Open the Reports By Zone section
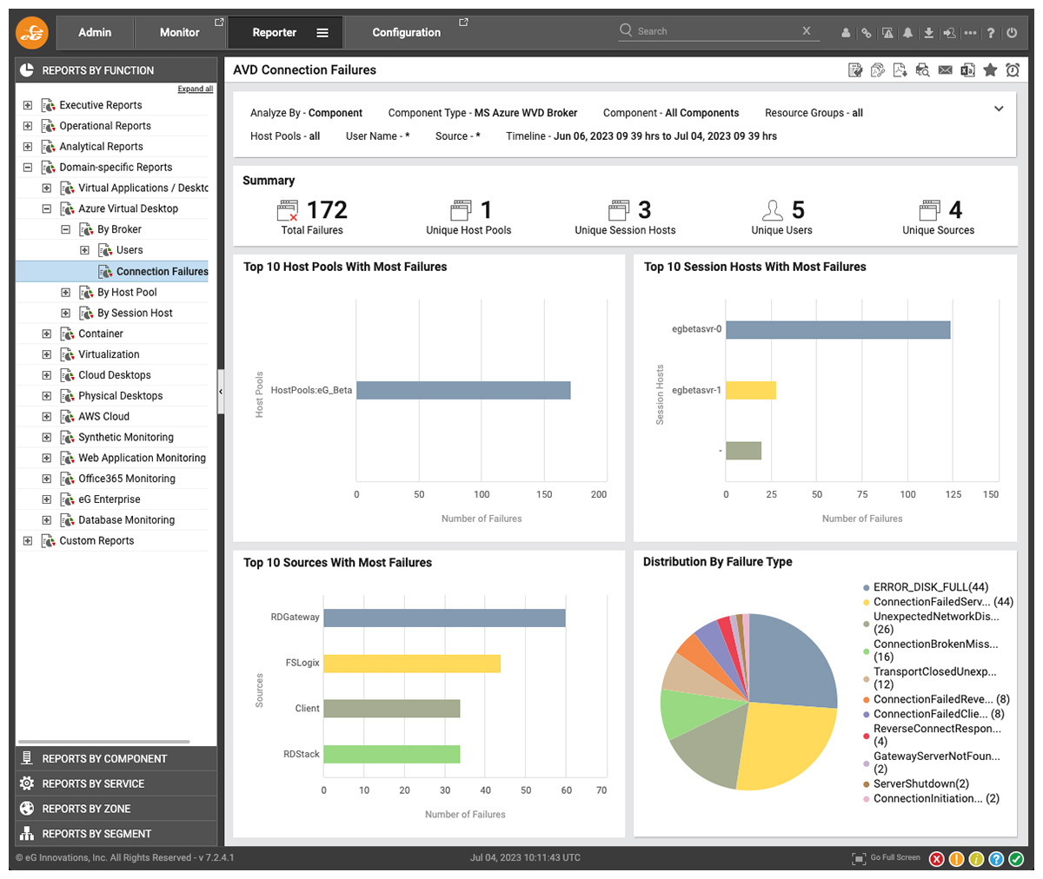The width and height of the screenshot is (1043, 879). pyautogui.click(x=116, y=809)
